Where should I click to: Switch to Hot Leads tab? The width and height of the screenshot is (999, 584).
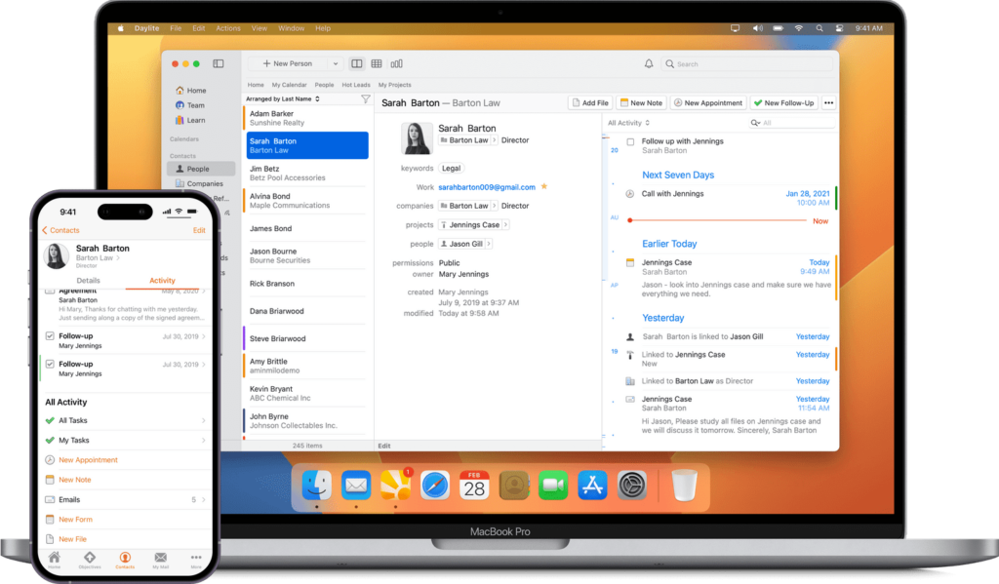pos(355,85)
